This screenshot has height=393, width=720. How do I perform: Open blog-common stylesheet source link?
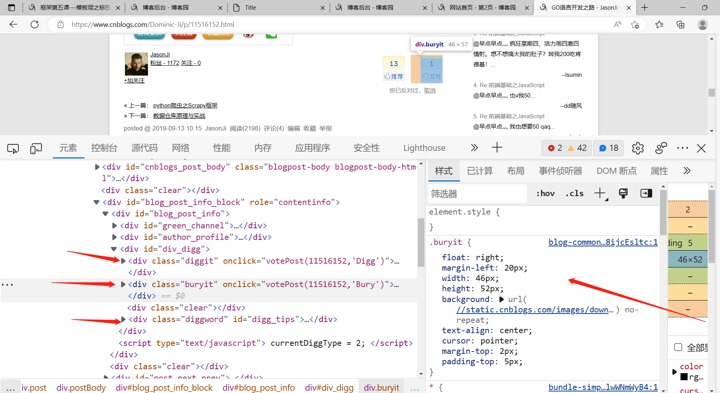603,242
